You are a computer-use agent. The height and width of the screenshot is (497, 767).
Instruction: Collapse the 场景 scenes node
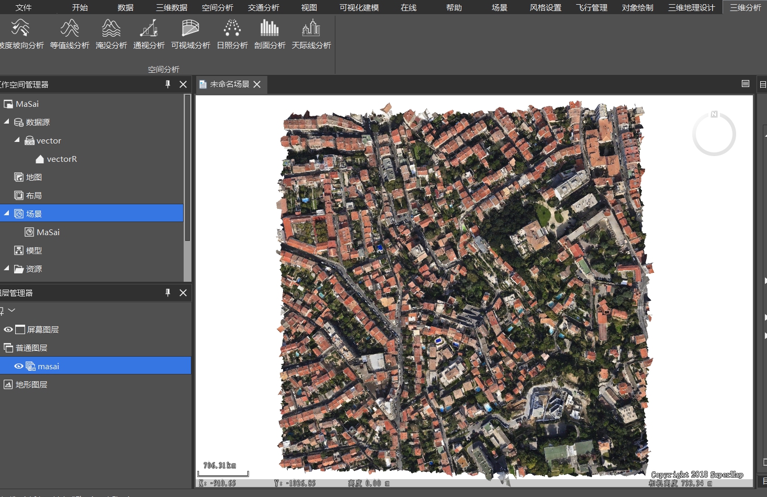point(7,214)
